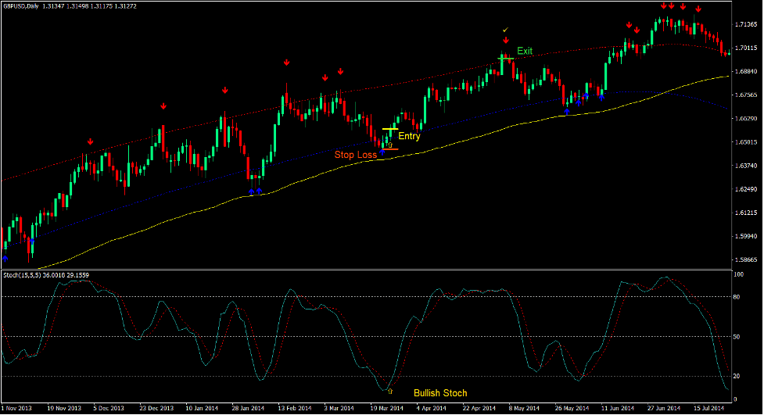The height and width of the screenshot is (415, 764).
Task: Select the orange horizontal Stop Loss line
Action: 389,149
